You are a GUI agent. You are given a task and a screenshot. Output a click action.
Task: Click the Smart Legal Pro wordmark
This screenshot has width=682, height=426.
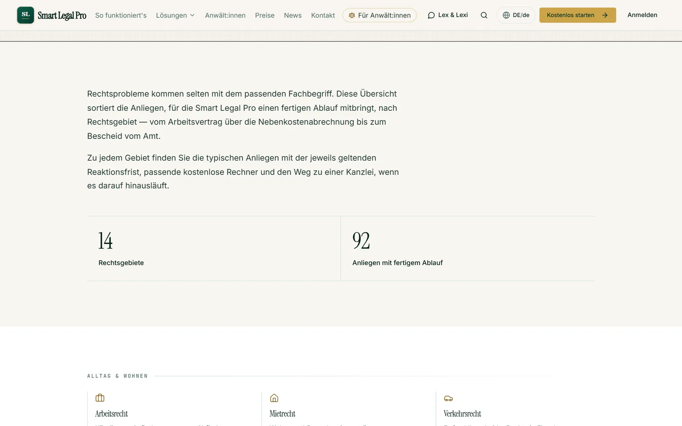[x=62, y=15]
